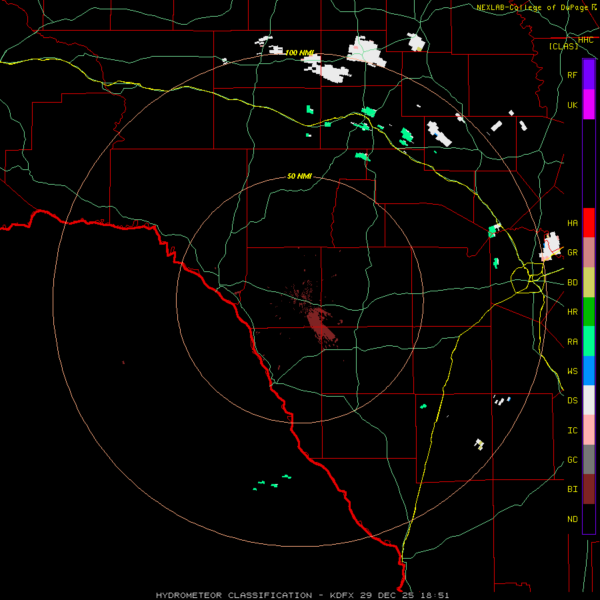The height and width of the screenshot is (600, 600).
Task: Click the UK legend label
Action: point(572,105)
